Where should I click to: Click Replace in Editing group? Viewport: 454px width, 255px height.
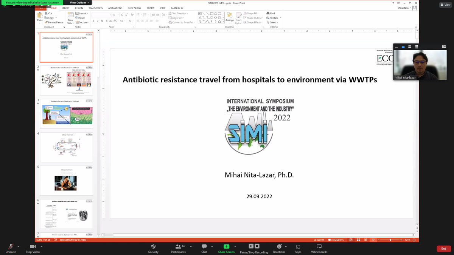pos(274,18)
